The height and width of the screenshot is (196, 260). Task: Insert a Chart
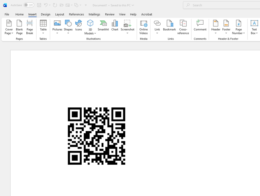pos(115,25)
